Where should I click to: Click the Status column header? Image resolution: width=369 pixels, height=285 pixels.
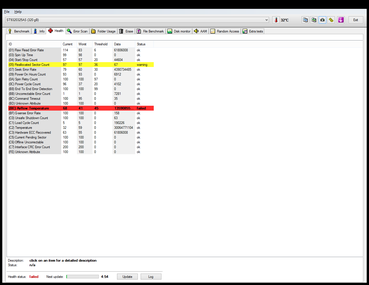(x=144, y=44)
